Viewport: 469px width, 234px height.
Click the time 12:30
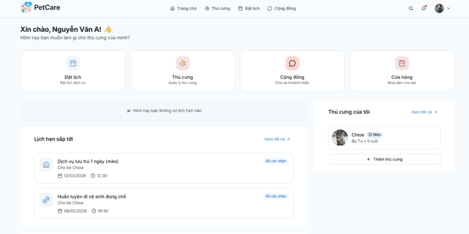[x=102, y=176]
